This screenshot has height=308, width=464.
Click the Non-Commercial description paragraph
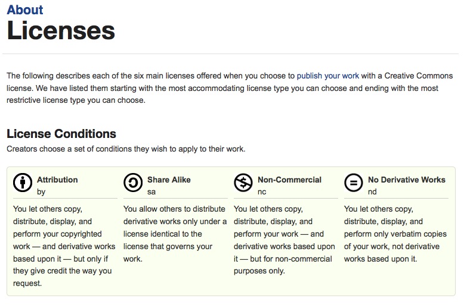(284, 240)
